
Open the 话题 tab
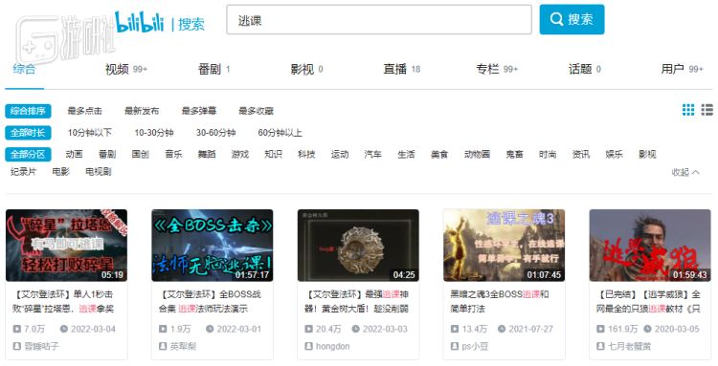tap(585, 69)
